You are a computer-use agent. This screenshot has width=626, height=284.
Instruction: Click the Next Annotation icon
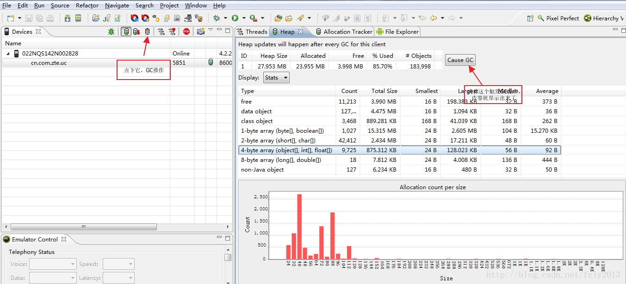click(x=385, y=19)
